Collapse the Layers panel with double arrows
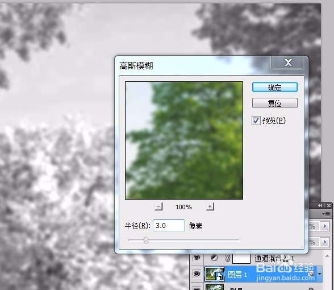This screenshot has height=290, width=334. pos(320,205)
